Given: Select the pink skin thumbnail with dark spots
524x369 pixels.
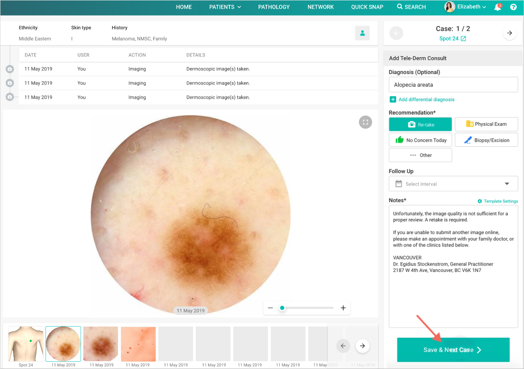Looking at the screenshot, I should 138,344.
